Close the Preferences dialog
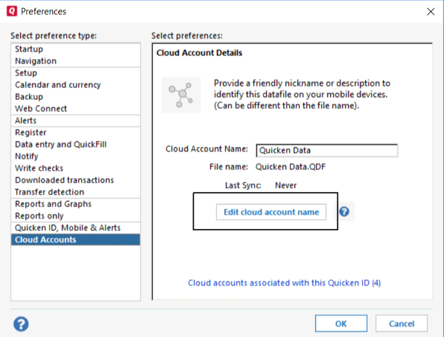 pos(431,11)
